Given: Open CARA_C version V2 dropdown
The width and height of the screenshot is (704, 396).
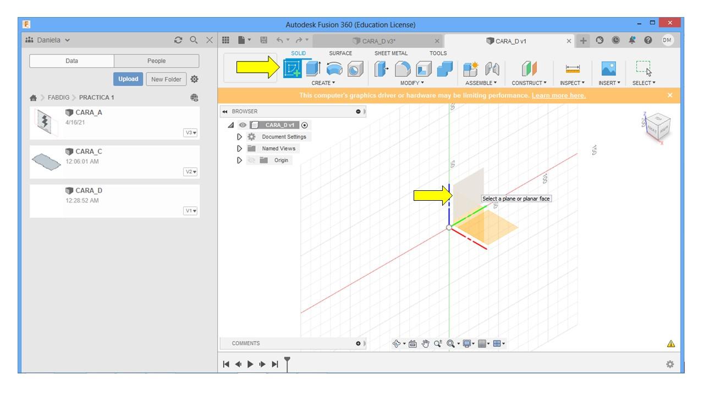Looking at the screenshot, I should [x=190, y=172].
